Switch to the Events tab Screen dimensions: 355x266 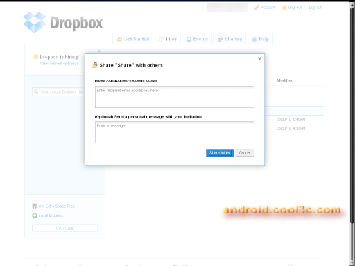[x=197, y=39]
